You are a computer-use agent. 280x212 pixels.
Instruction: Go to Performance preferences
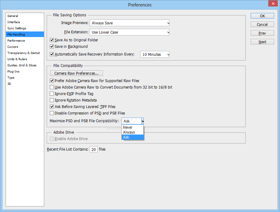[x=25, y=41]
